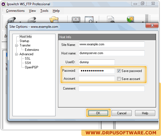161x136 pixels.
Task: Click the Connect plug icon in toolbar
Action: point(11,20)
